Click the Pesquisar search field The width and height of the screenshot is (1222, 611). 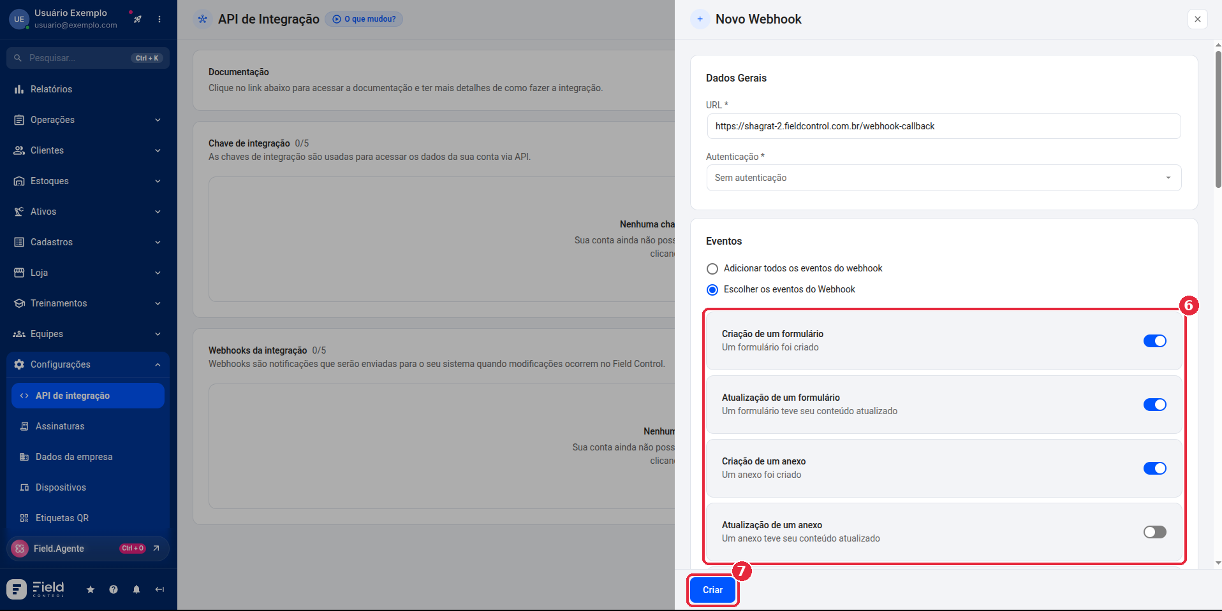[x=88, y=58]
